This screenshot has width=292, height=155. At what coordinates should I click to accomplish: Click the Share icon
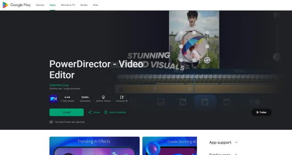pyautogui.click(x=90, y=112)
